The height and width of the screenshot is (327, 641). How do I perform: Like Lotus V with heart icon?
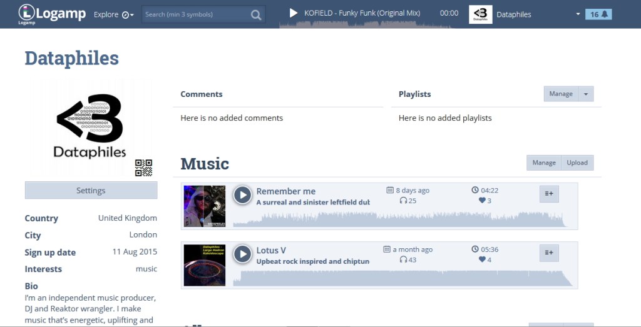tap(482, 259)
